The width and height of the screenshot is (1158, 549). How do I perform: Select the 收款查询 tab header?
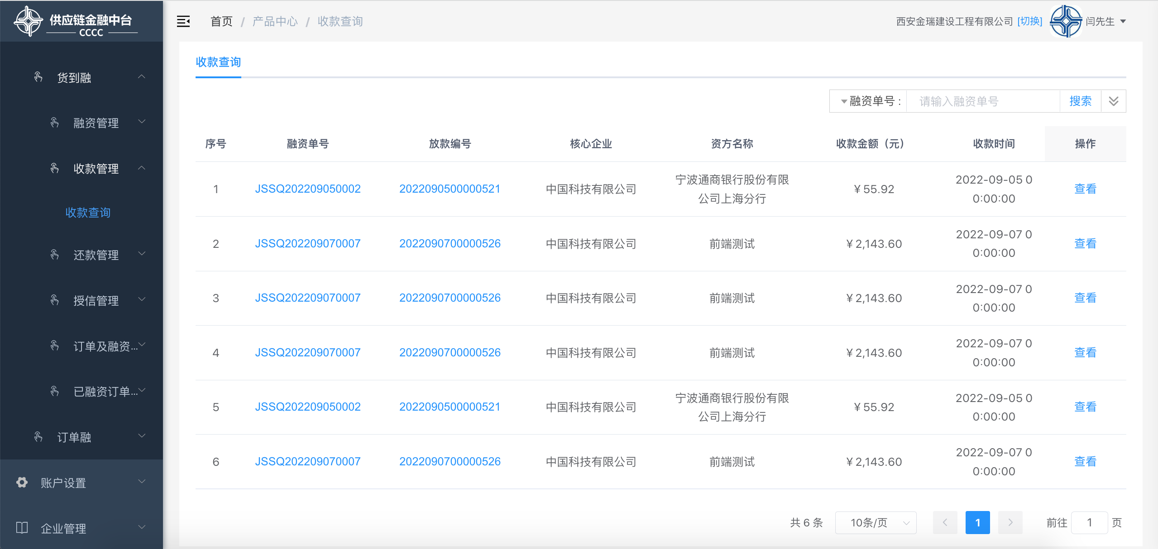click(218, 62)
